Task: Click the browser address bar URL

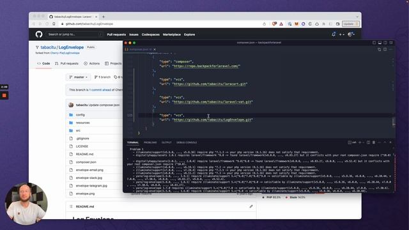Action: click(89, 24)
